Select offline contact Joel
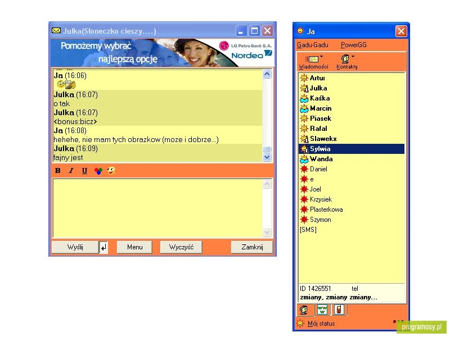The height and width of the screenshot is (337, 450). tap(352, 189)
